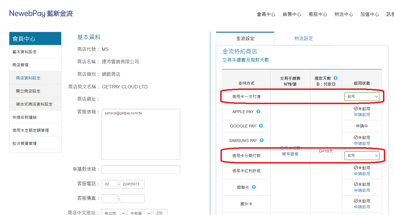The image size is (394, 215).
Task: Open help icon next to SAMSUNG PAY
Action: (x=262, y=141)
